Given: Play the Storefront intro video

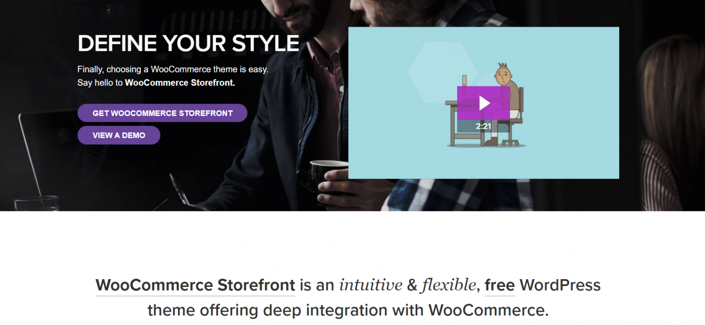Looking at the screenshot, I should pyautogui.click(x=483, y=103).
